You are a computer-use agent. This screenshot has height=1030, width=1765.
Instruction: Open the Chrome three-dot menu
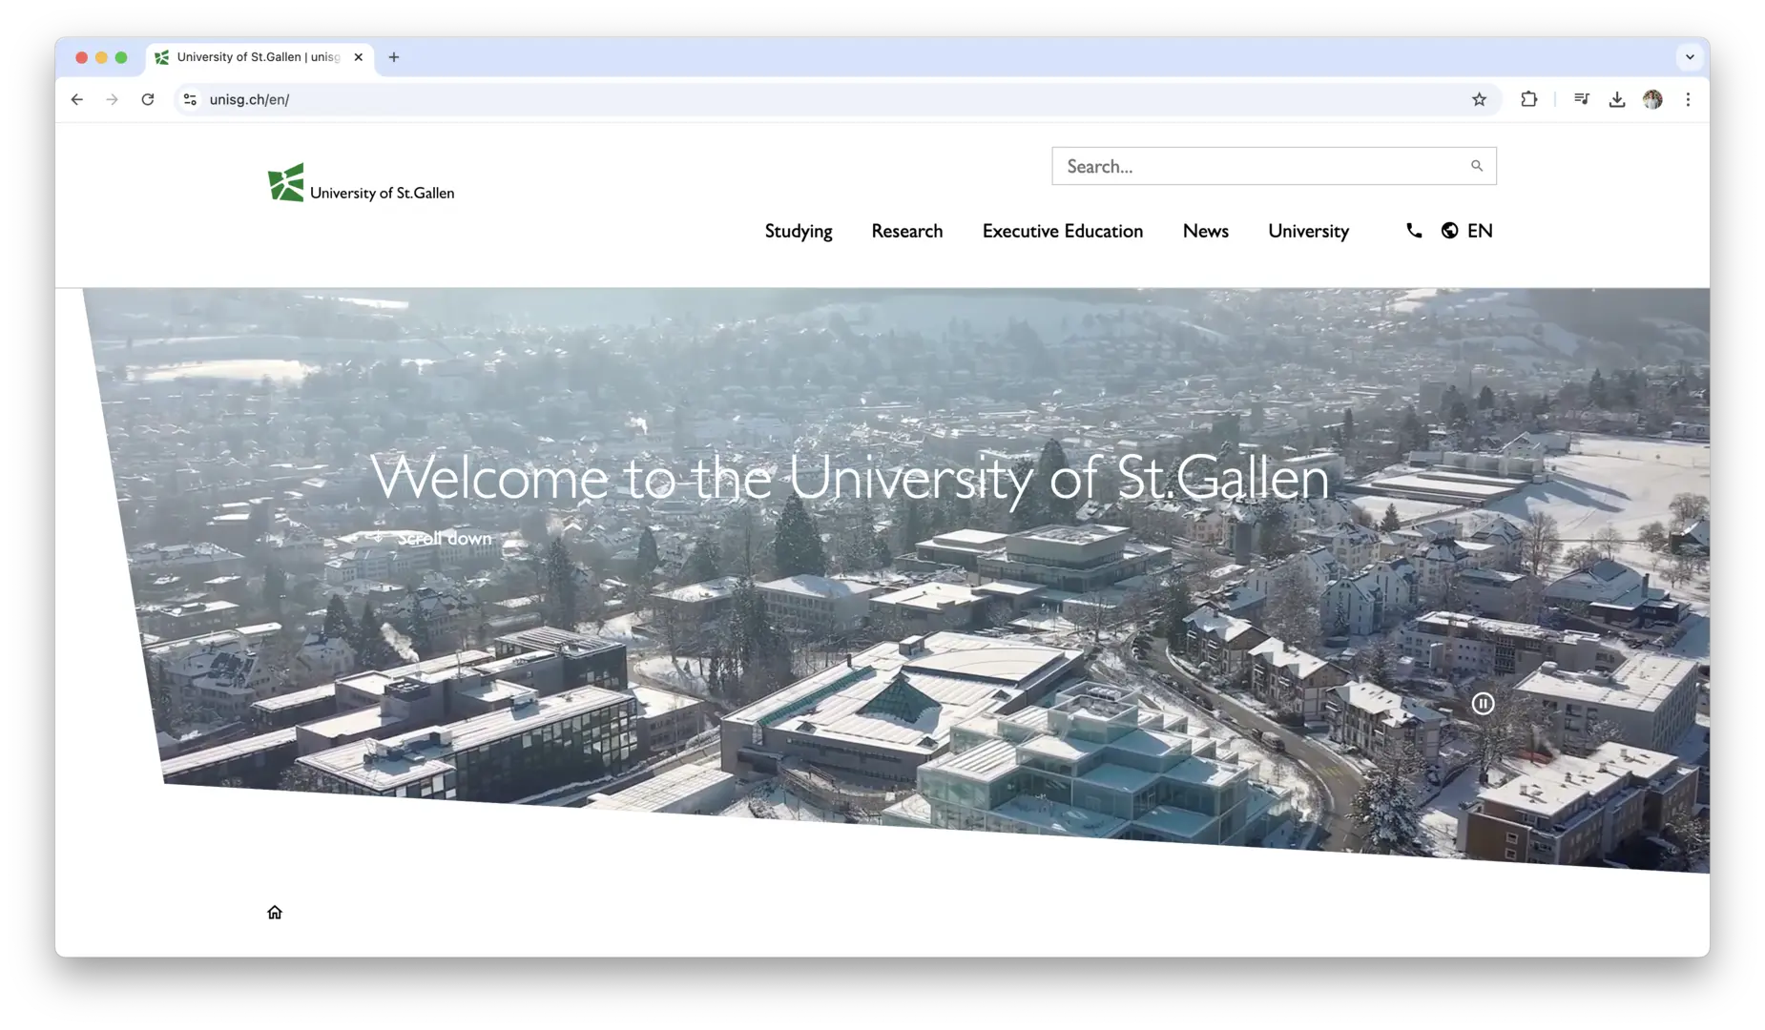(1688, 99)
